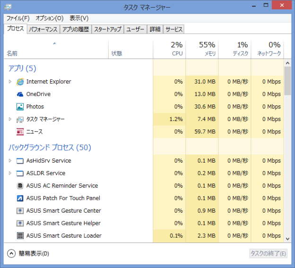
Task: Select the OneDrive process row
Action: (144, 94)
